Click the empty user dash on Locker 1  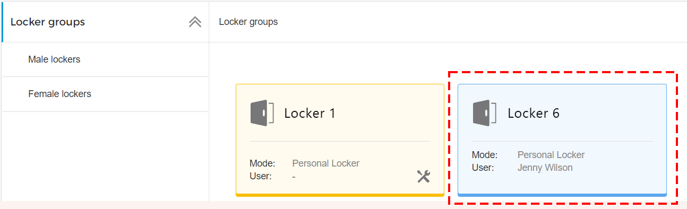(294, 176)
